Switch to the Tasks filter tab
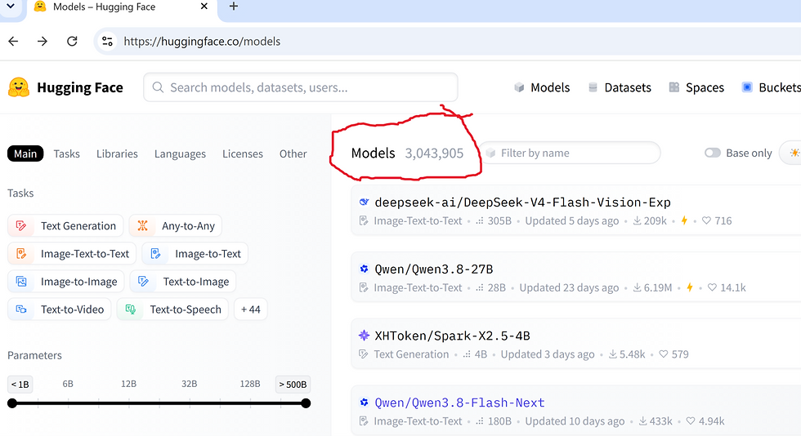 click(67, 153)
